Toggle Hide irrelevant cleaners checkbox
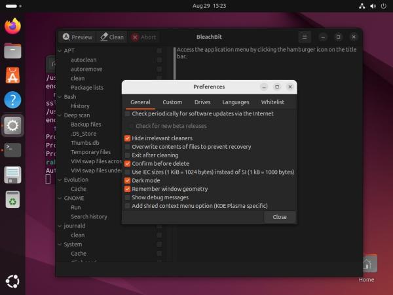The width and height of the screenshot is (393, 295). pyautogui.click(x=127, y=138)
